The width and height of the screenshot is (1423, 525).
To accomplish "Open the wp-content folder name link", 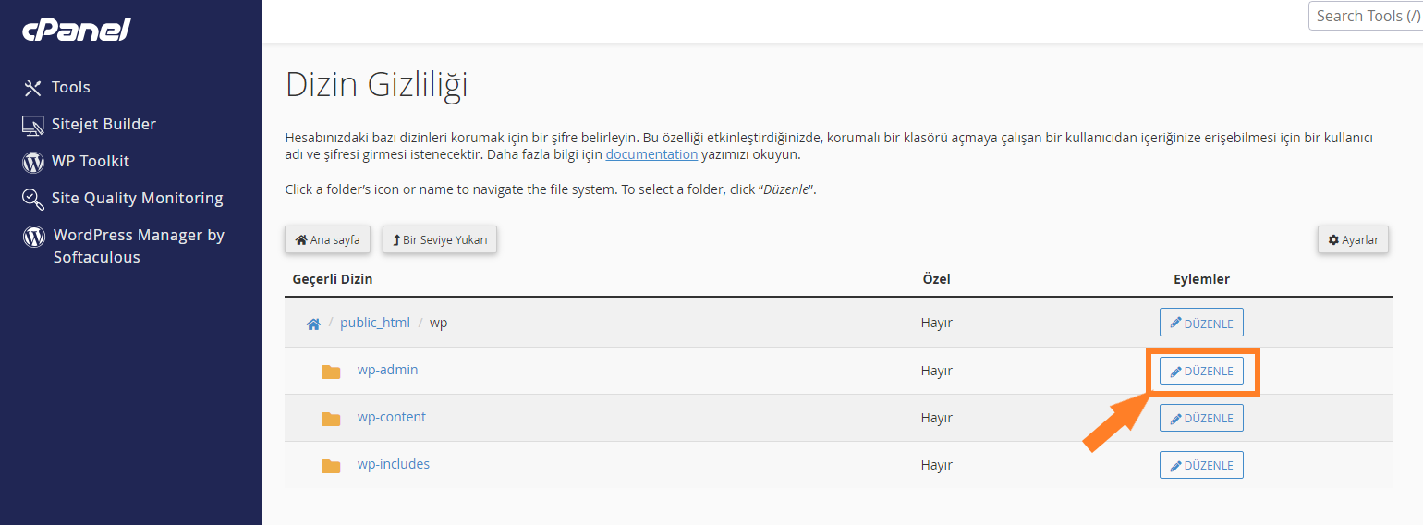I will pyautogui.click(x=392, y=417).
